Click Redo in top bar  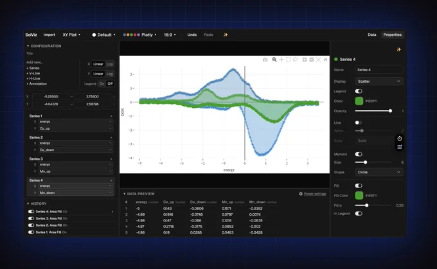coord(208,35)
